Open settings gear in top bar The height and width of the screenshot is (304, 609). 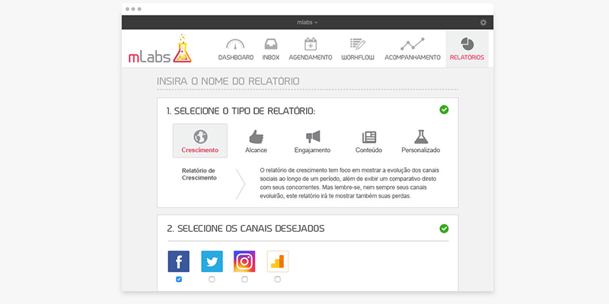(x=483, y=23)
